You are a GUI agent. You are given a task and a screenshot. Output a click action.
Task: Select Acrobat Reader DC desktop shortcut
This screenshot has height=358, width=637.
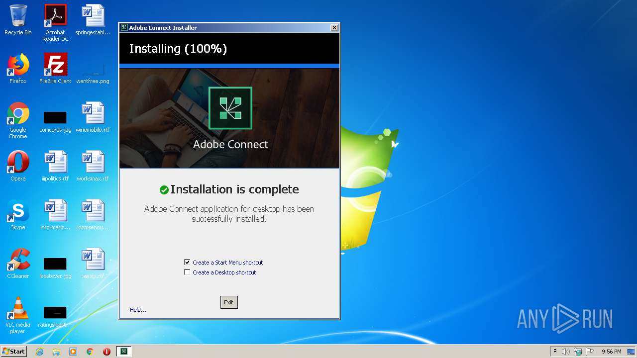click(55, 23)
